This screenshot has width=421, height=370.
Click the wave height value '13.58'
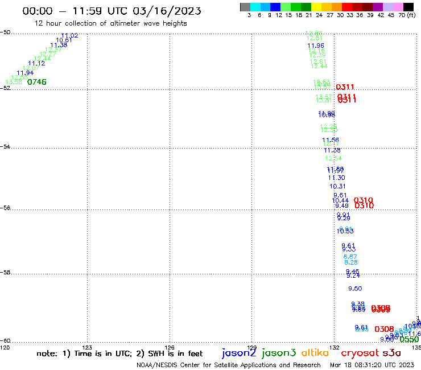(14, 82)
